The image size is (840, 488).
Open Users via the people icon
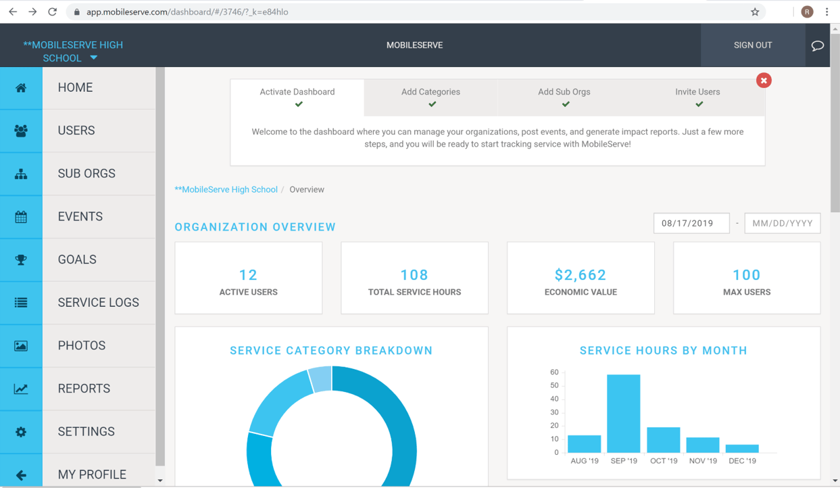[21, 131]
